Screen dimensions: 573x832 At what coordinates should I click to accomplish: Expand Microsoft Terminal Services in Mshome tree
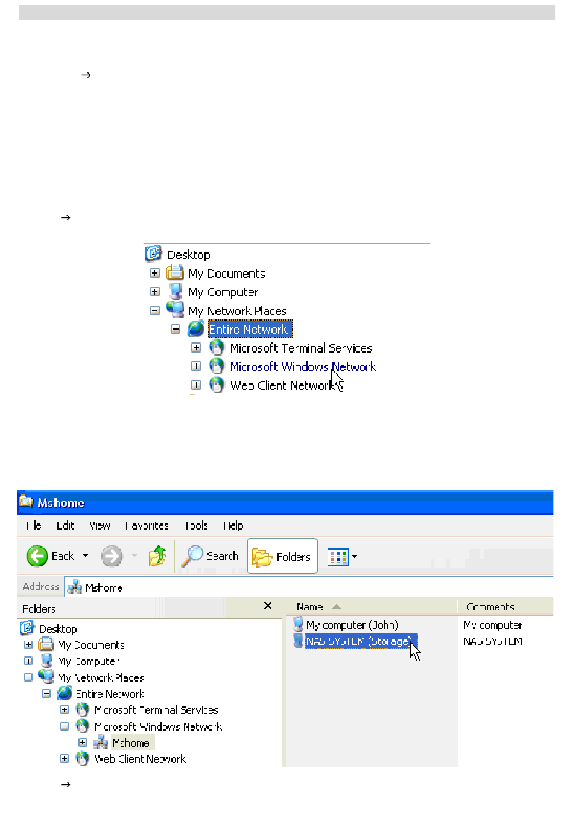[65, 710]
